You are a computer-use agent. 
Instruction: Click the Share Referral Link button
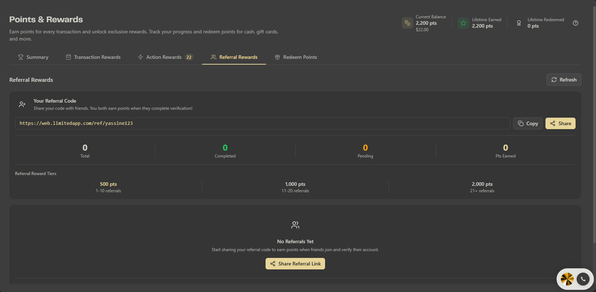click(295, 264)
